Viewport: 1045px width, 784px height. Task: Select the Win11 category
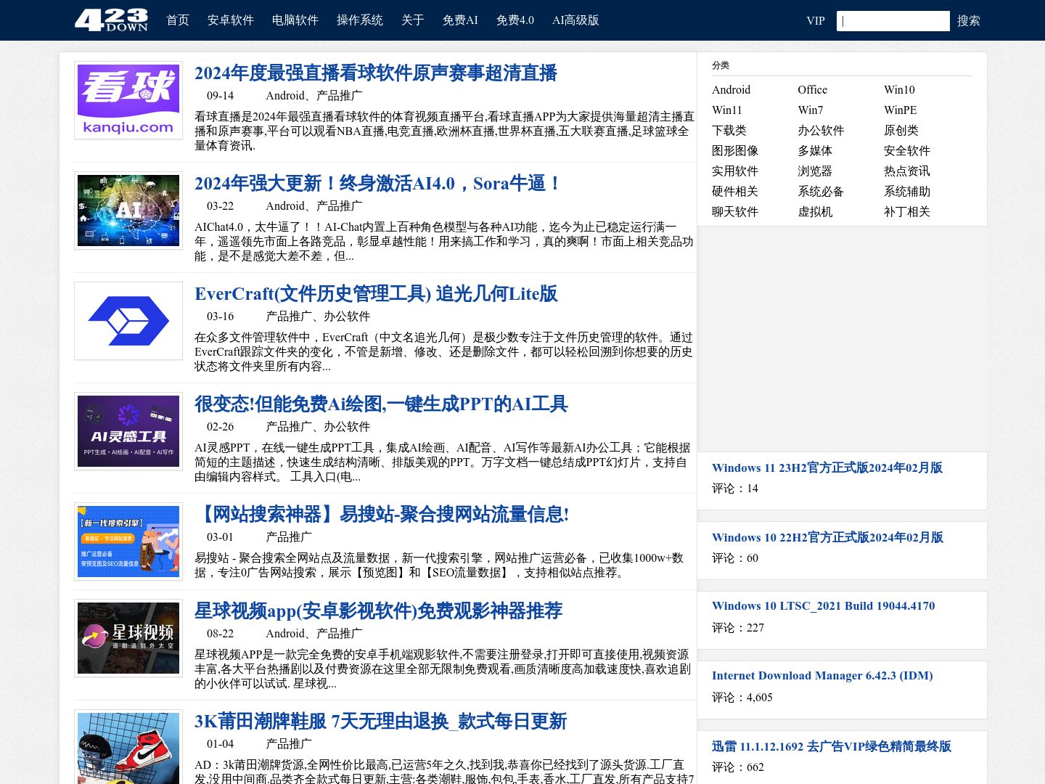pyautogui.click(x=726, y=110)
